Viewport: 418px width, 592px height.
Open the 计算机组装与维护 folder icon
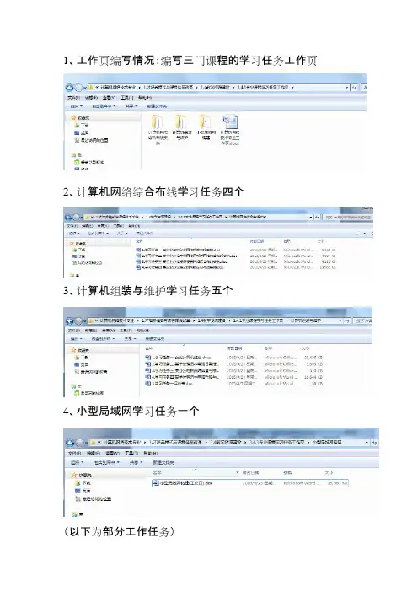pyautogui.click(x=181, y=121)
